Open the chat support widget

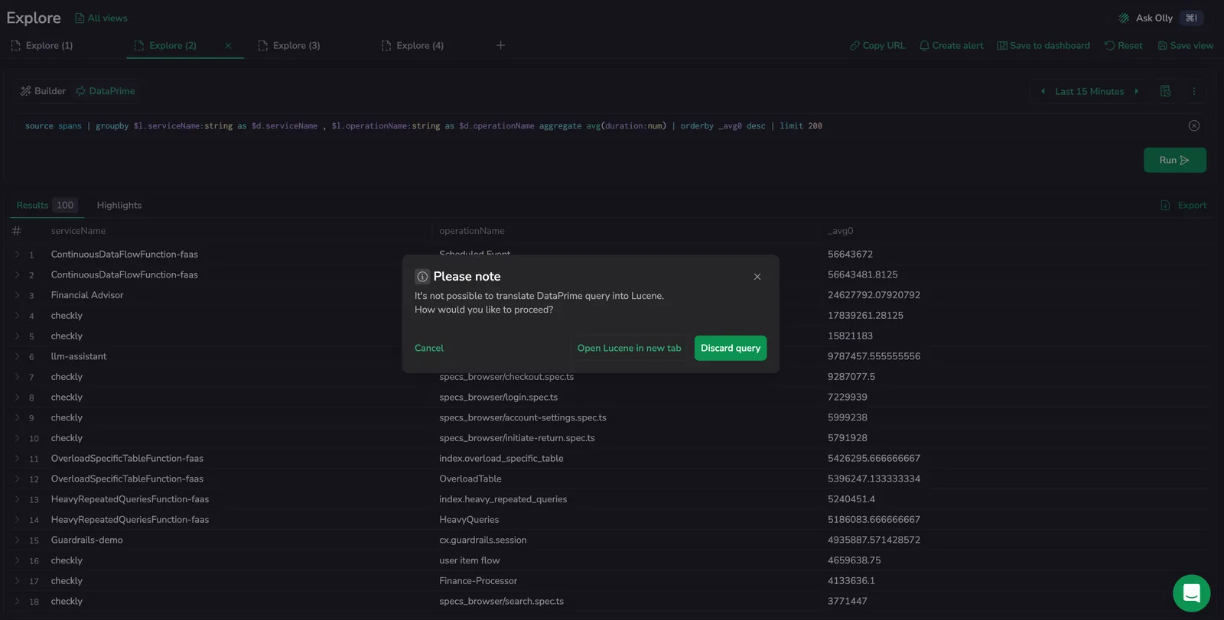click(1191, 593)
